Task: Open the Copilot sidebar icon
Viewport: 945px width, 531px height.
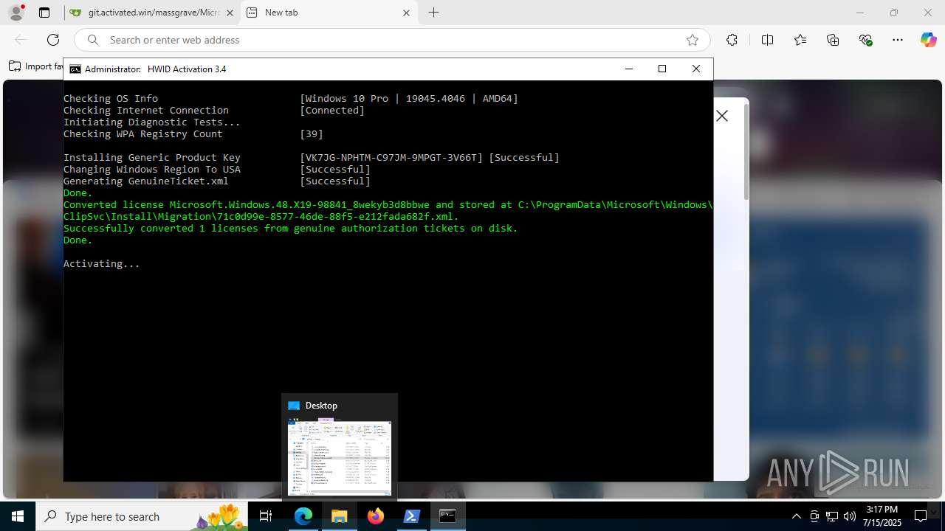Action: point(928,40)
